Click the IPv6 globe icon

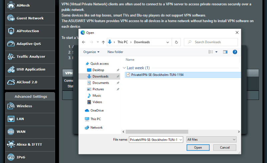11,157
